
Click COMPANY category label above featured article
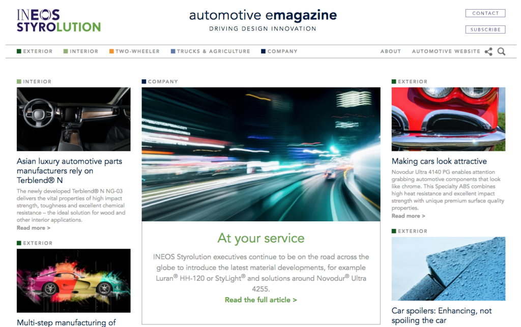[160, 82]
